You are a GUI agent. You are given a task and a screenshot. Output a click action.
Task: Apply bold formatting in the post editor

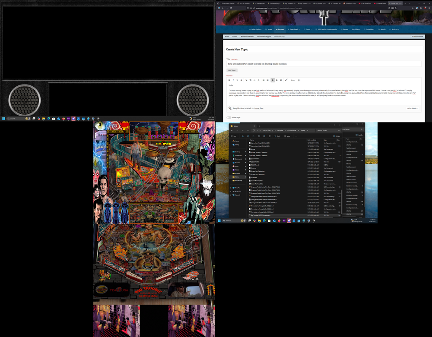click(x=229, y=80)
